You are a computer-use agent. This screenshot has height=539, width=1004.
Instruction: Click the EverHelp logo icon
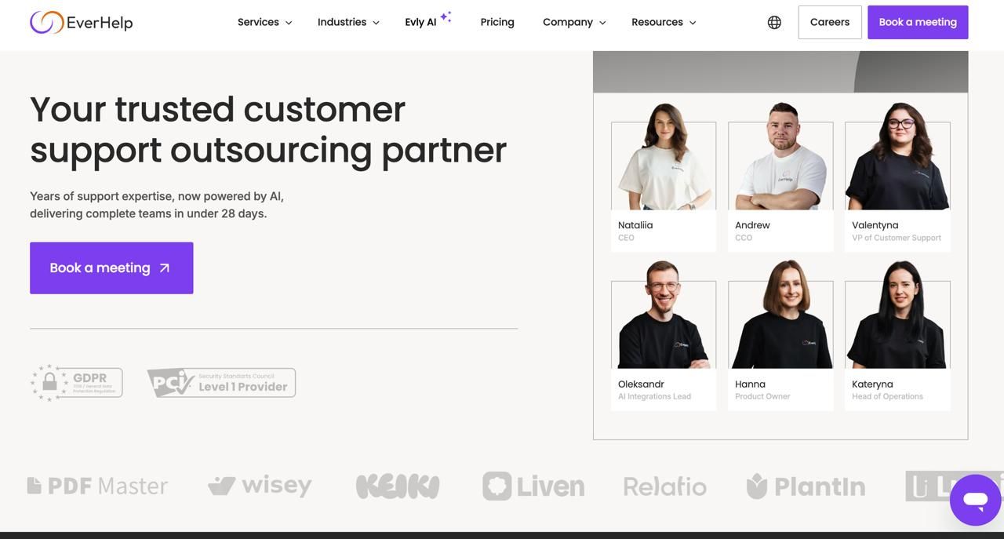click(46, 22)
